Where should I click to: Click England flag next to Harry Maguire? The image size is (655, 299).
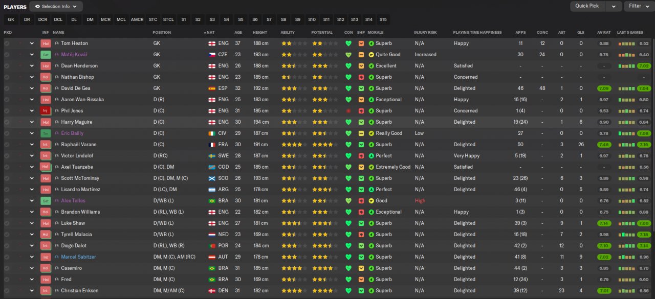click(x=211, y=122)
